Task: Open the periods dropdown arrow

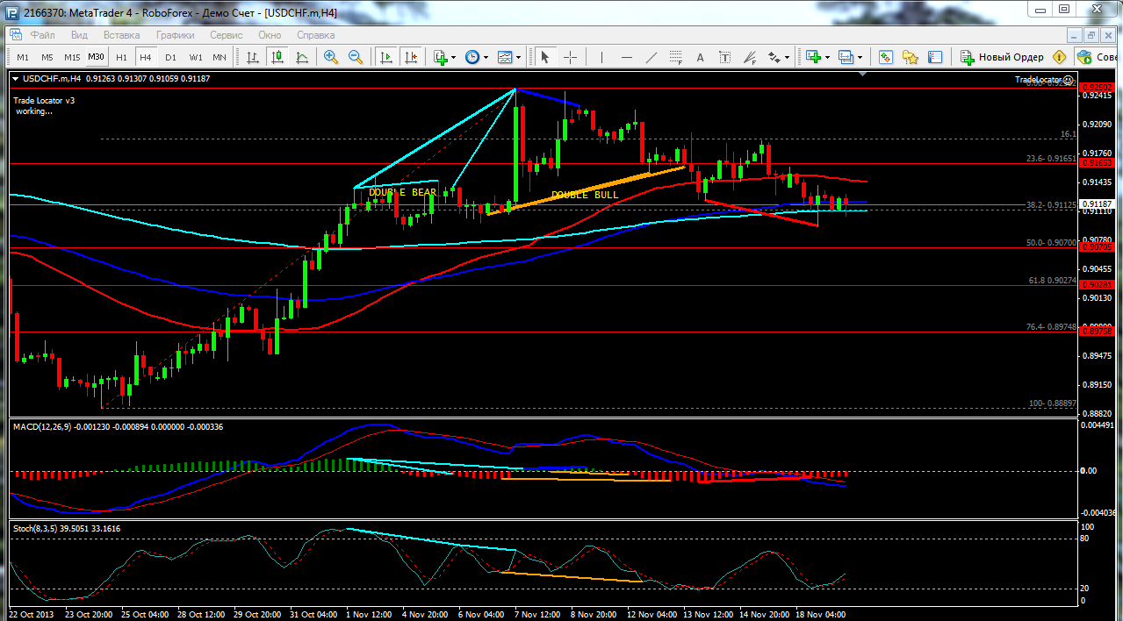Action: tap(486, 57)
